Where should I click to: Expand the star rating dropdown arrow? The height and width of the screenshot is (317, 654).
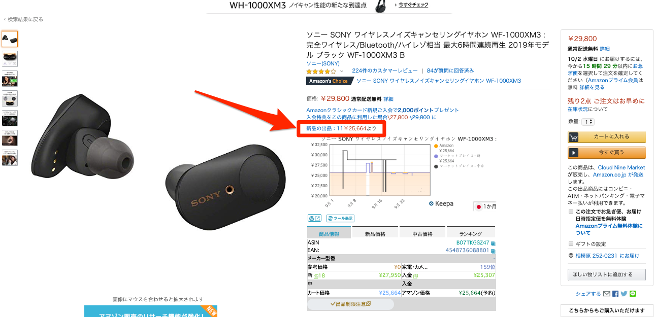(342, 71)
